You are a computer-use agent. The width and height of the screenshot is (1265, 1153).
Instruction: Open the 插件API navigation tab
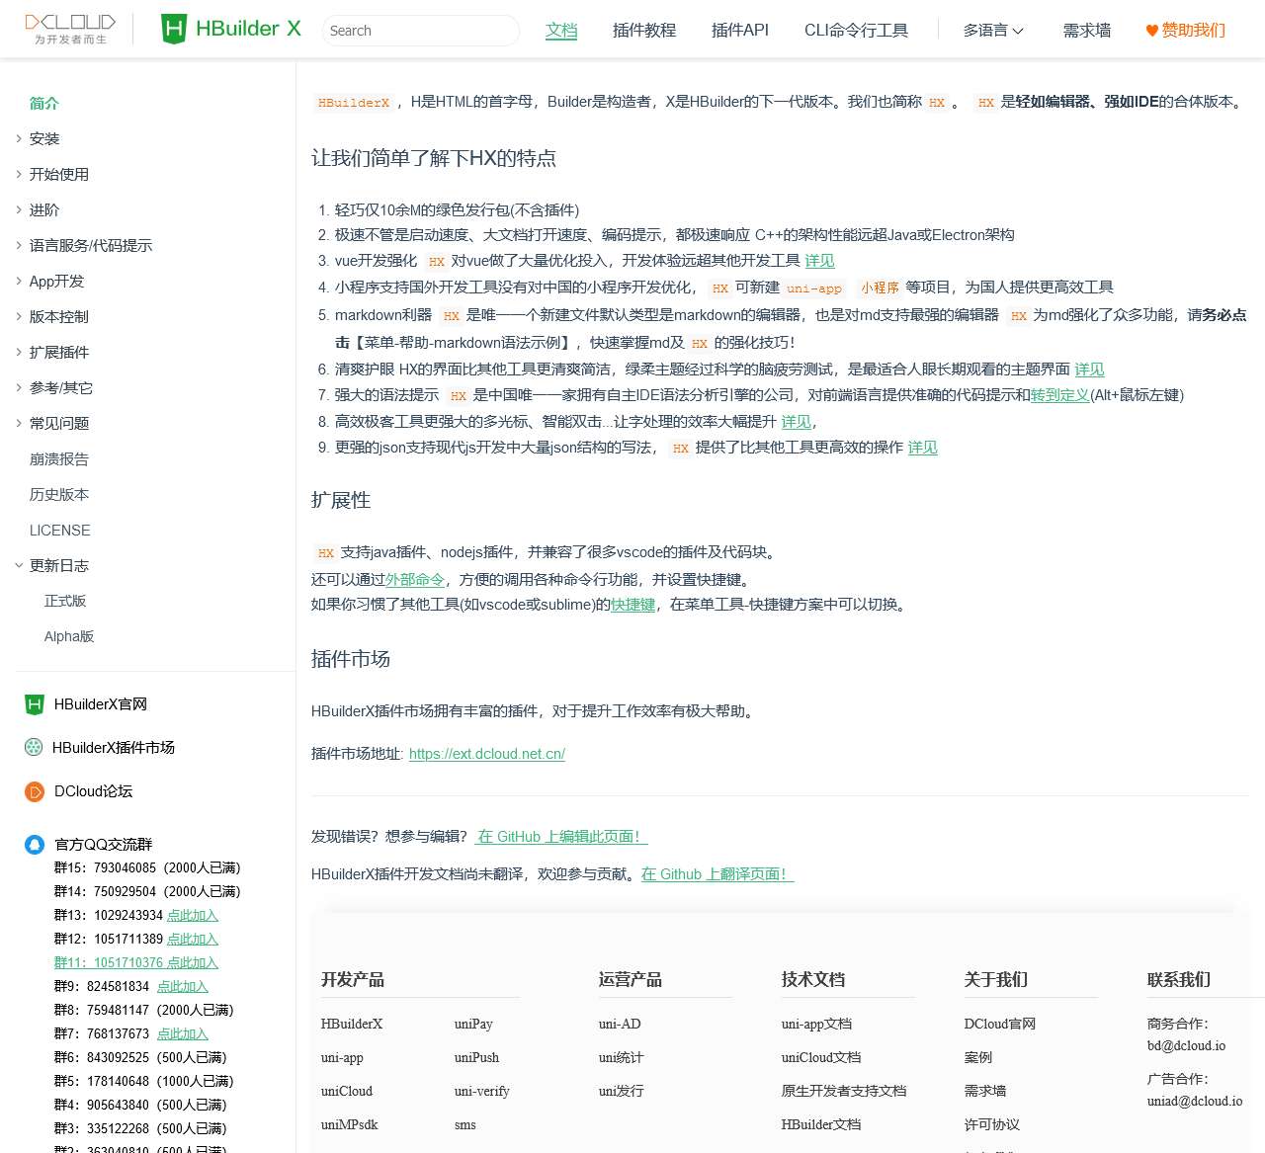coord(740,31)
